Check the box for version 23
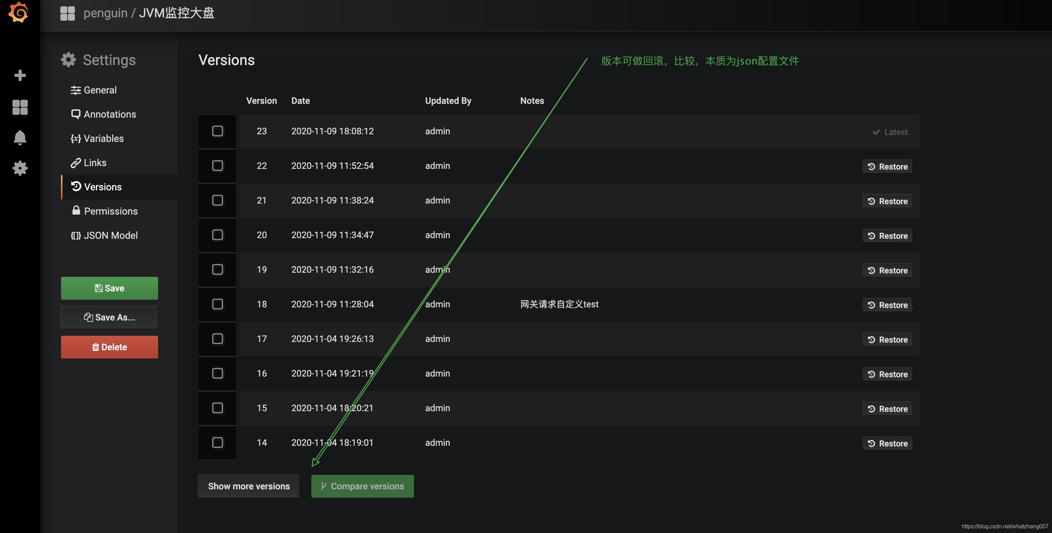The height and width of the screenshot is (533, 1052). click(217, 131)
